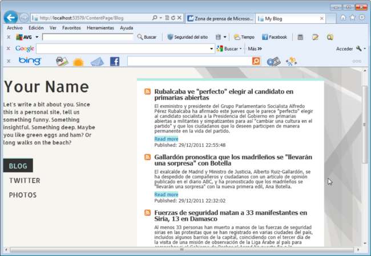Viewport: 371px width, 256px height.
Task: Go back with the browser back arrow
Action: (11, 18)
